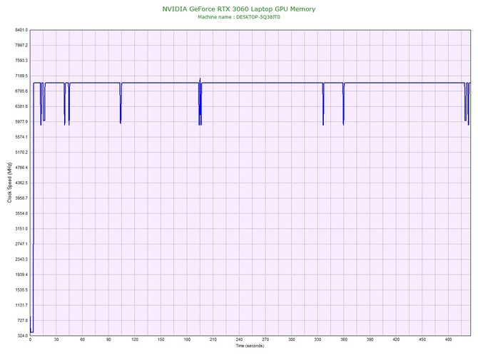The image size is (478, 358).
Task: Click the 300 tick on time axis
Action: coord(291,339)
